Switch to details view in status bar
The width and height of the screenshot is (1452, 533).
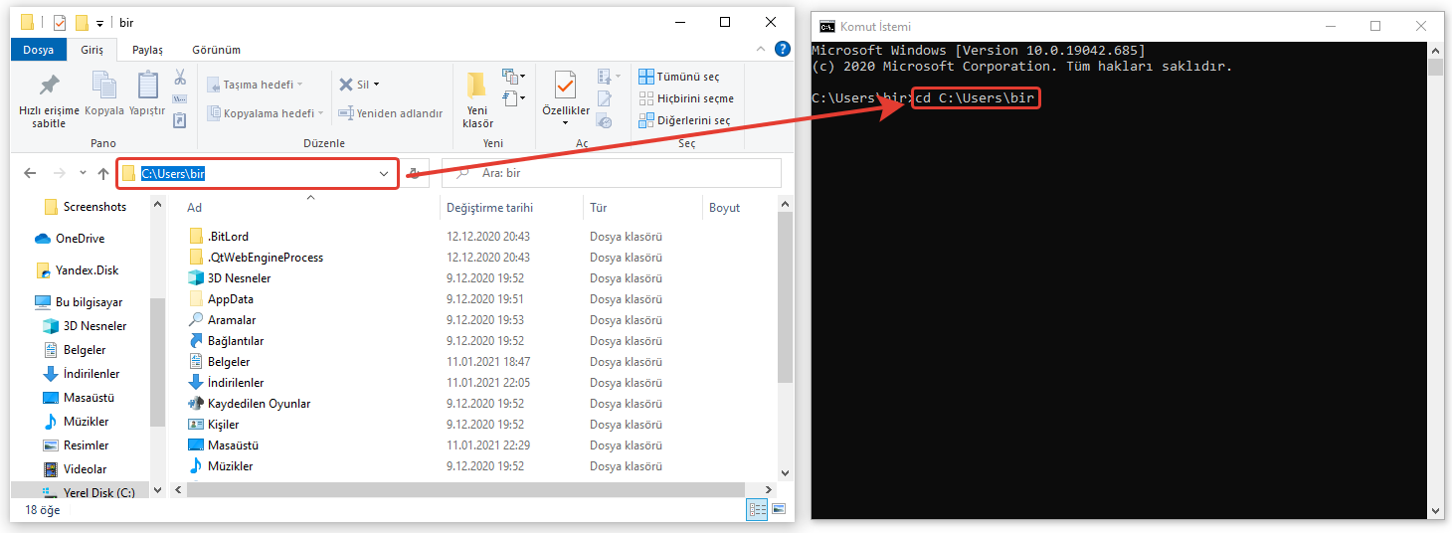tap(758, 510)
